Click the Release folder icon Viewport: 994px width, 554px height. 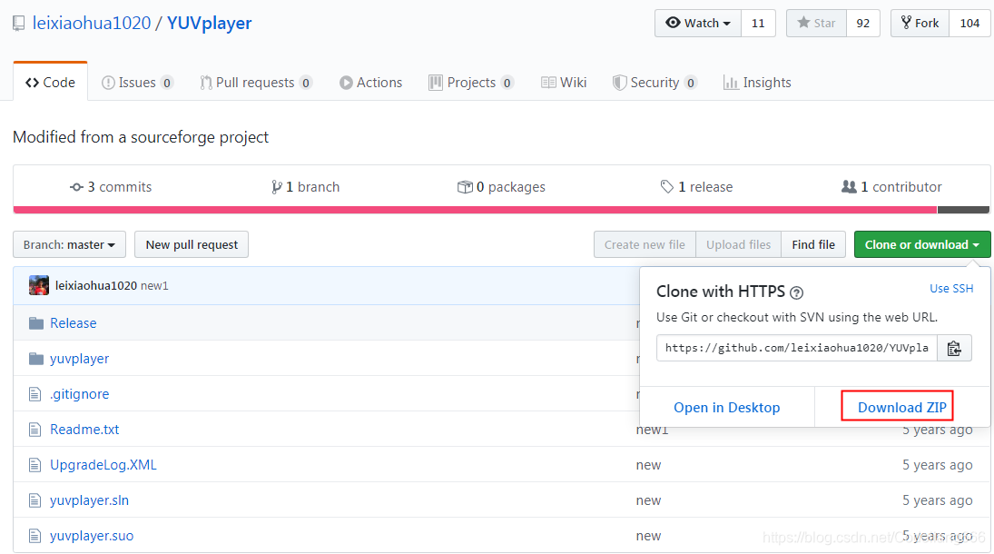tap(36, 323)
